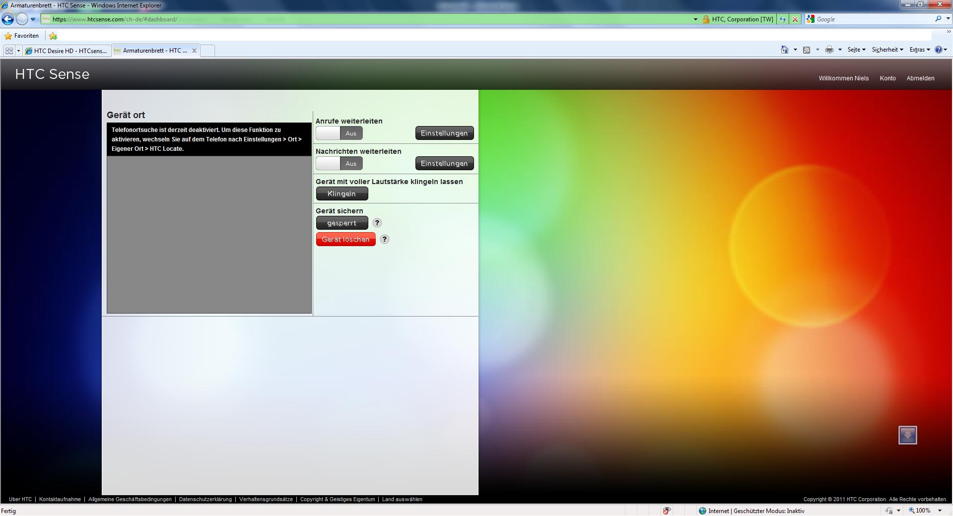
Task: Click the download arrow icon on wallpaper
Action: (x=907, y=436)
